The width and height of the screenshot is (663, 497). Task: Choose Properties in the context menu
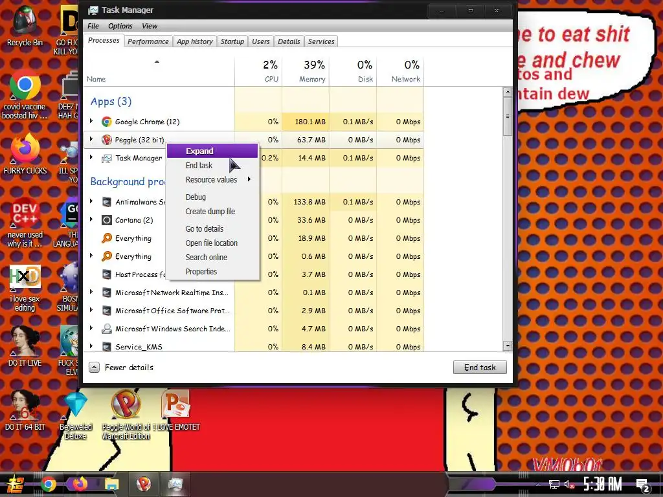pos(212,272)
